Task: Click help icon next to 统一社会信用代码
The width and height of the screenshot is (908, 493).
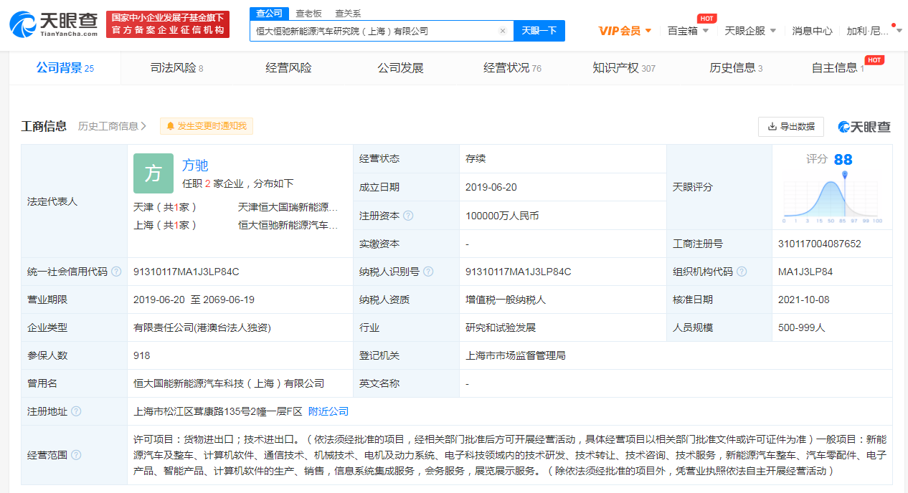Action: (x=116, y=272)
